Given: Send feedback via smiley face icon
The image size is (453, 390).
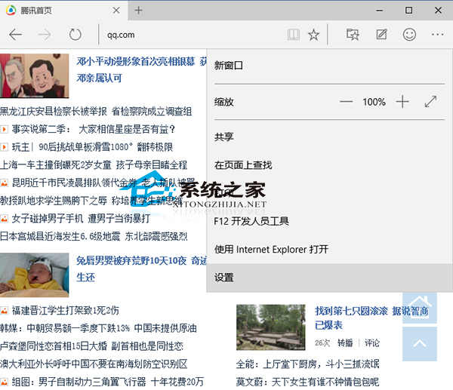Looking at the screenshot, I should click(x=409, y=35).
